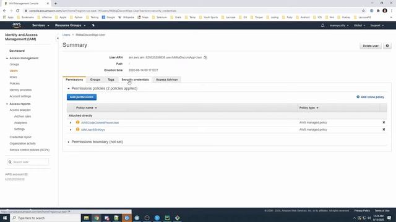Open the Resource Groups dropdown

click(x=70, y=25)
